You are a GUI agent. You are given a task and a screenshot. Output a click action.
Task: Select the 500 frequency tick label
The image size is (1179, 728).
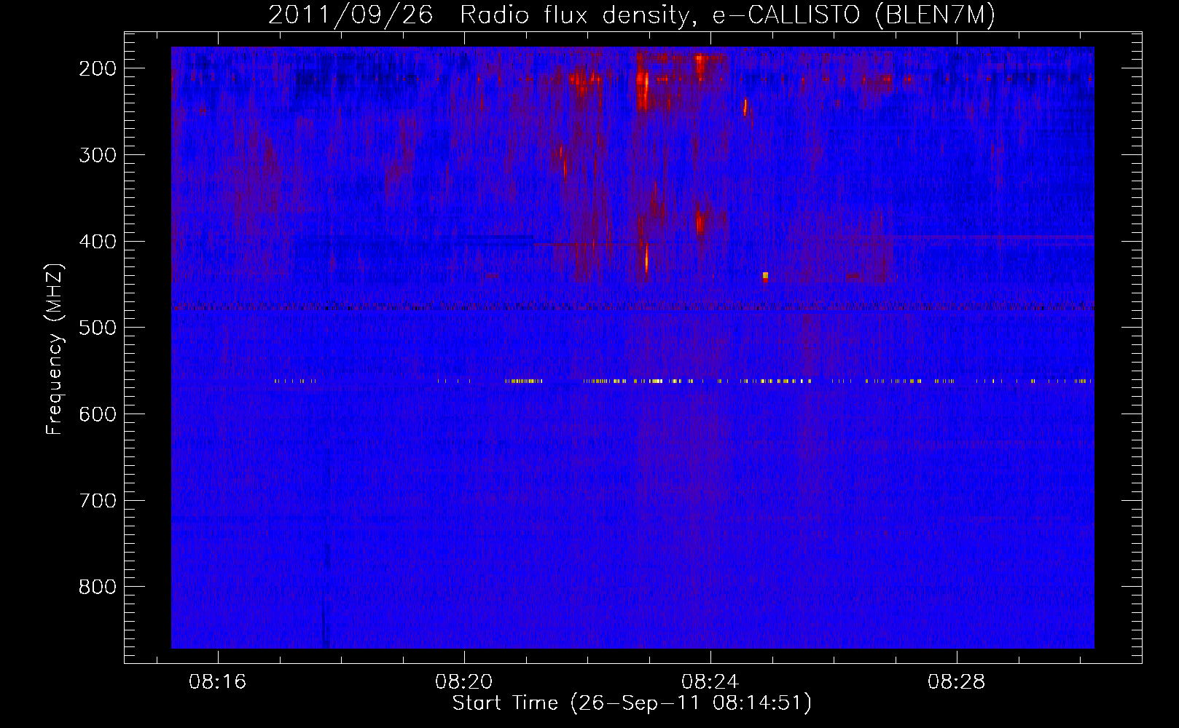point(97,328)
